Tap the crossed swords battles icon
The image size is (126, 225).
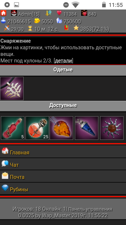[7, 28]
